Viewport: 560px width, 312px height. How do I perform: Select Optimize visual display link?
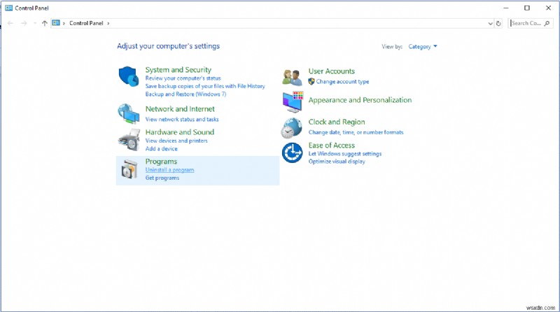click(337, 162)
